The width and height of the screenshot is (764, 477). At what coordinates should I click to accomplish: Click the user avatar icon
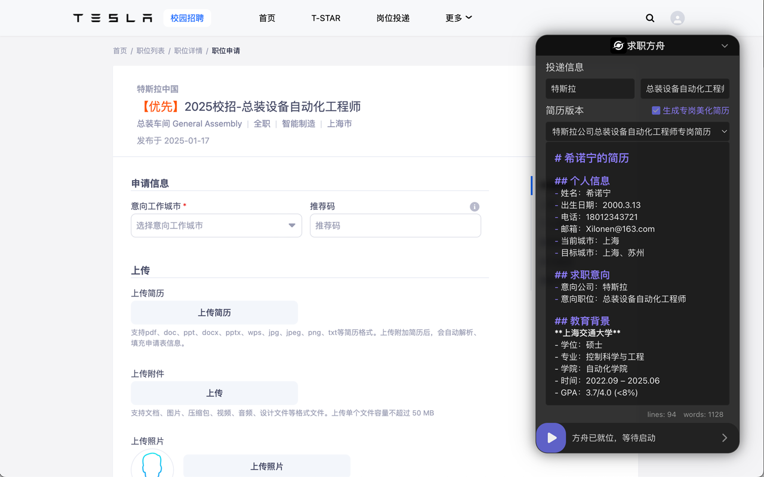(677, 18)
